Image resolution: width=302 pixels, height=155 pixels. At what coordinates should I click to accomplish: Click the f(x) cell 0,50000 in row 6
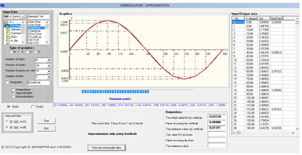coord(264,45)
